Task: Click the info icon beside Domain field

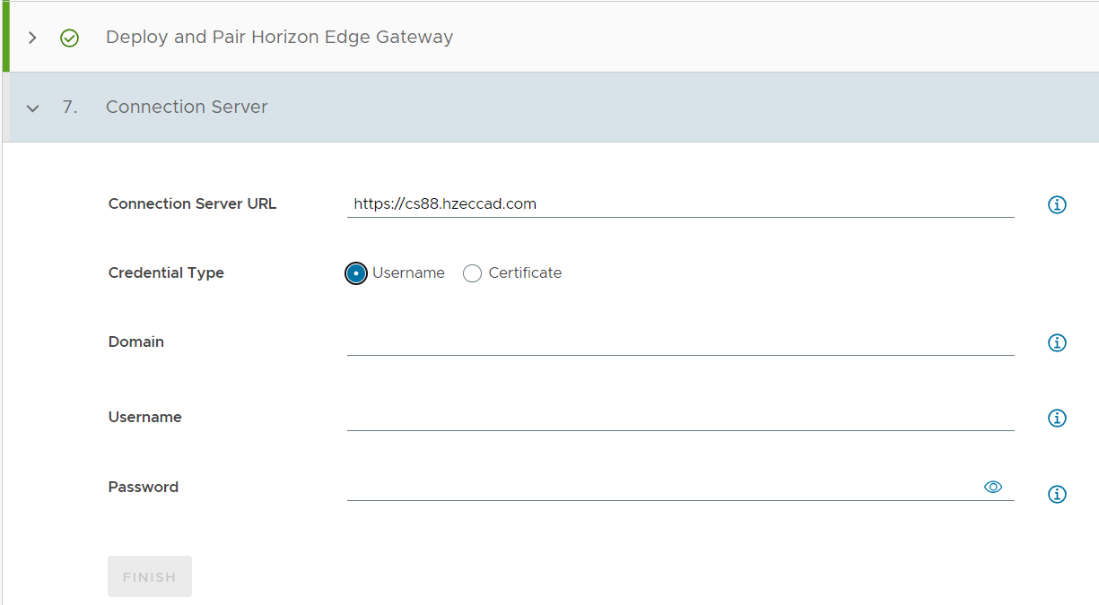Action: 1057,343
